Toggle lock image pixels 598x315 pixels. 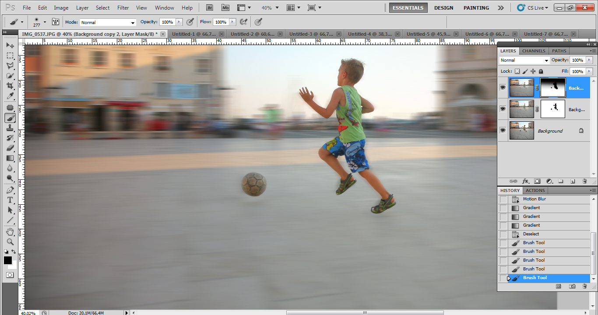525,71
